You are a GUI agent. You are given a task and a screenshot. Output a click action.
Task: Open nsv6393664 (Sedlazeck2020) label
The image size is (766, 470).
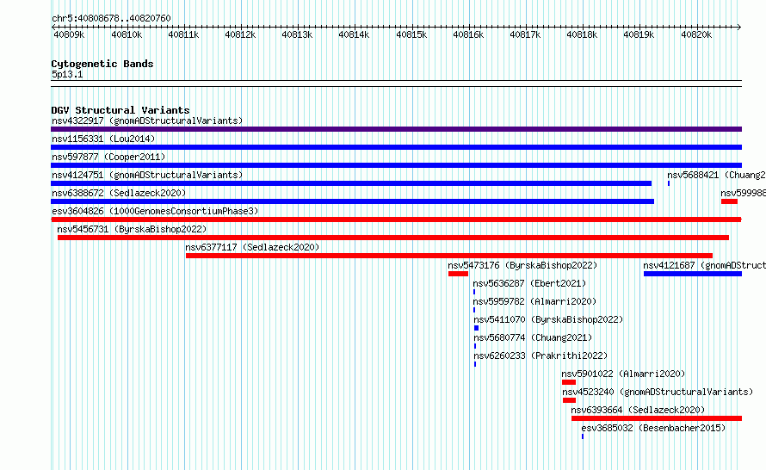pos(638,410)
